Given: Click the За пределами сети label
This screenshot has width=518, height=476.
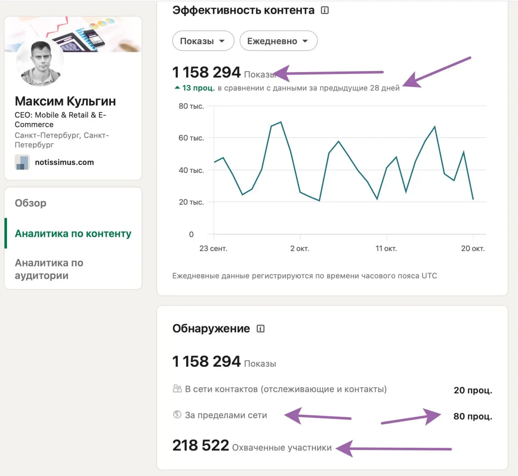Looking at the screenshot, I should (x=226, y=415).
